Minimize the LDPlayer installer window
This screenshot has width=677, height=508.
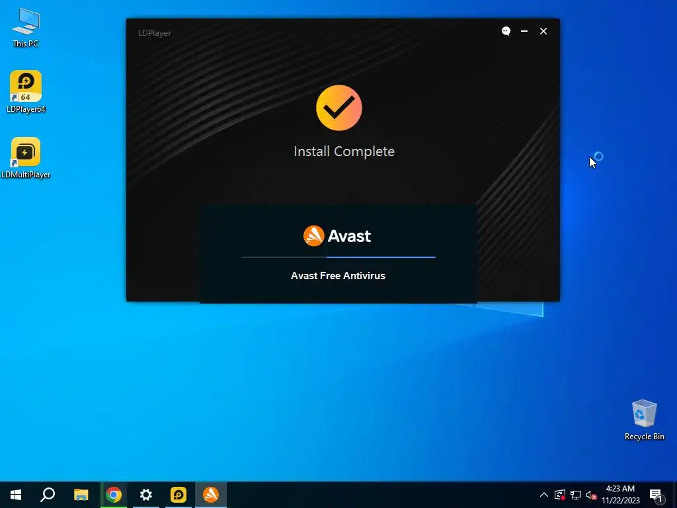[x=524, y=31]
